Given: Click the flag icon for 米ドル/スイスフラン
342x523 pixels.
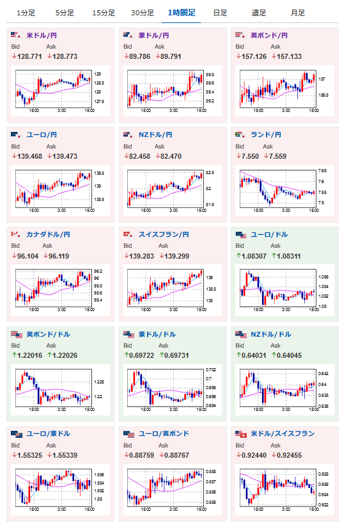Looking at the screenshot, I should coord(240,433).
